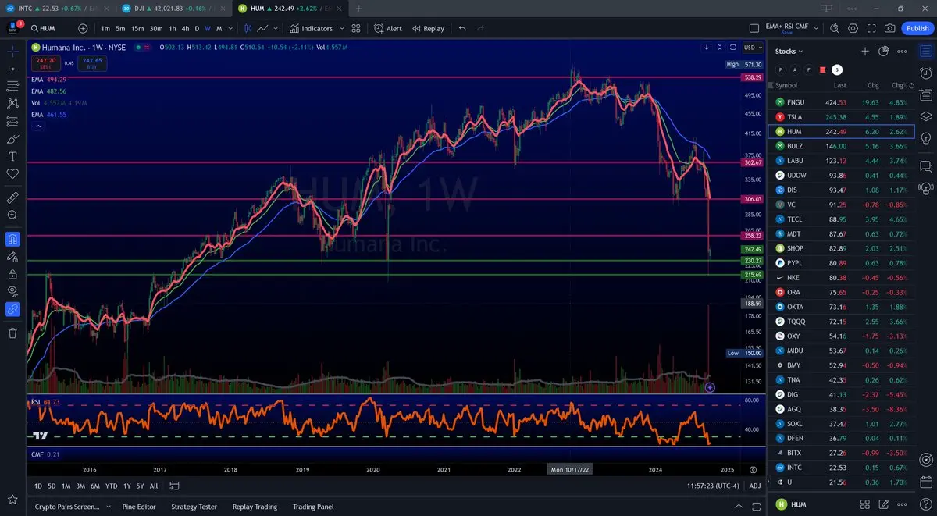The height and width of the screenshot is (516, 937).
Task: Open quick search magnifier icon in top toolbar
Action: click(834, 28)
